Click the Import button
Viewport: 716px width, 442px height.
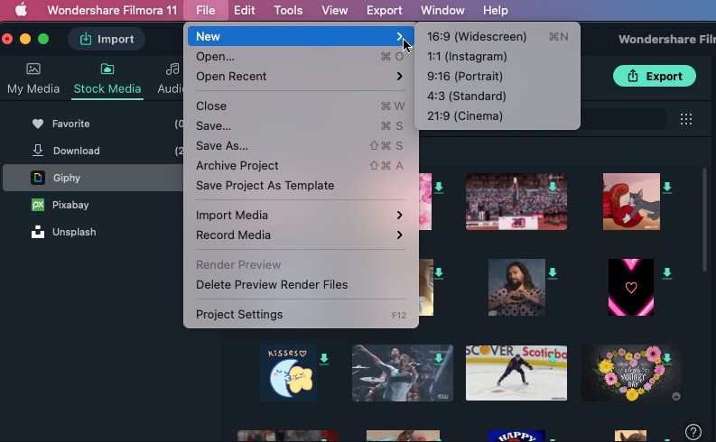pyautogui.click(x=107, y=39)
